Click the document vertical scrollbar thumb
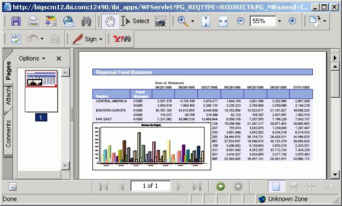 coord(335,84)
